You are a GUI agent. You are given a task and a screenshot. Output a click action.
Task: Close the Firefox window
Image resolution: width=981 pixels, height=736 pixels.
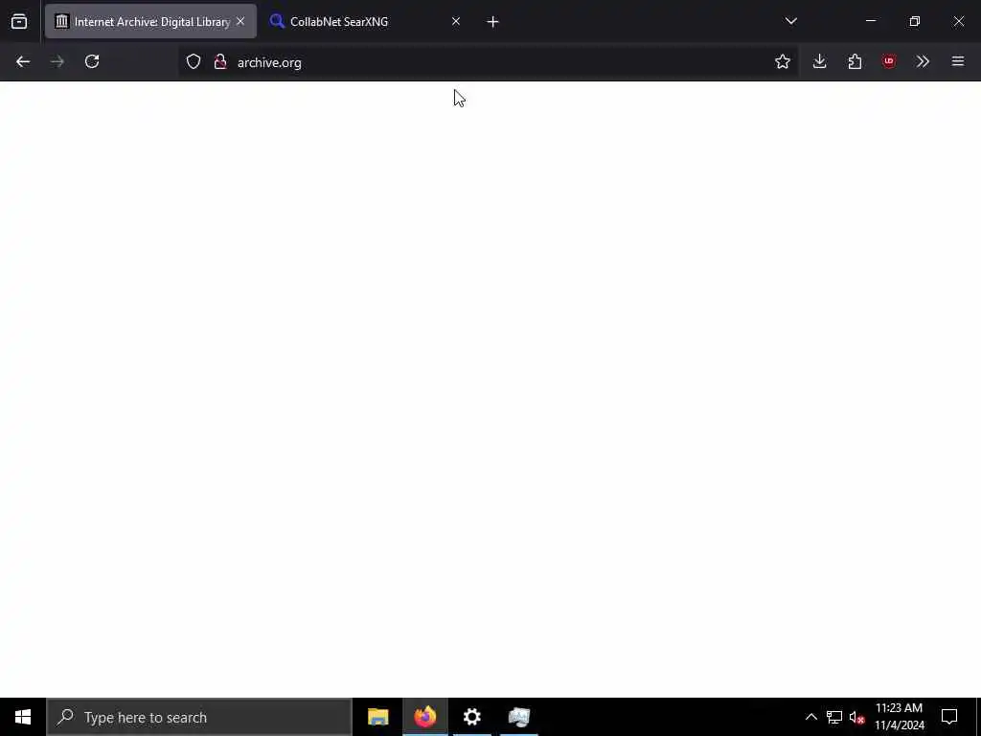click(x=958, y=21)
